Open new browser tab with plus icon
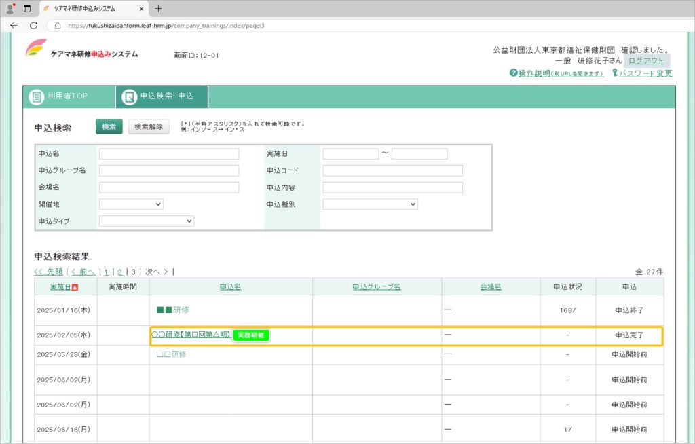Screen dimensions: 695x444 click(158, 8)
